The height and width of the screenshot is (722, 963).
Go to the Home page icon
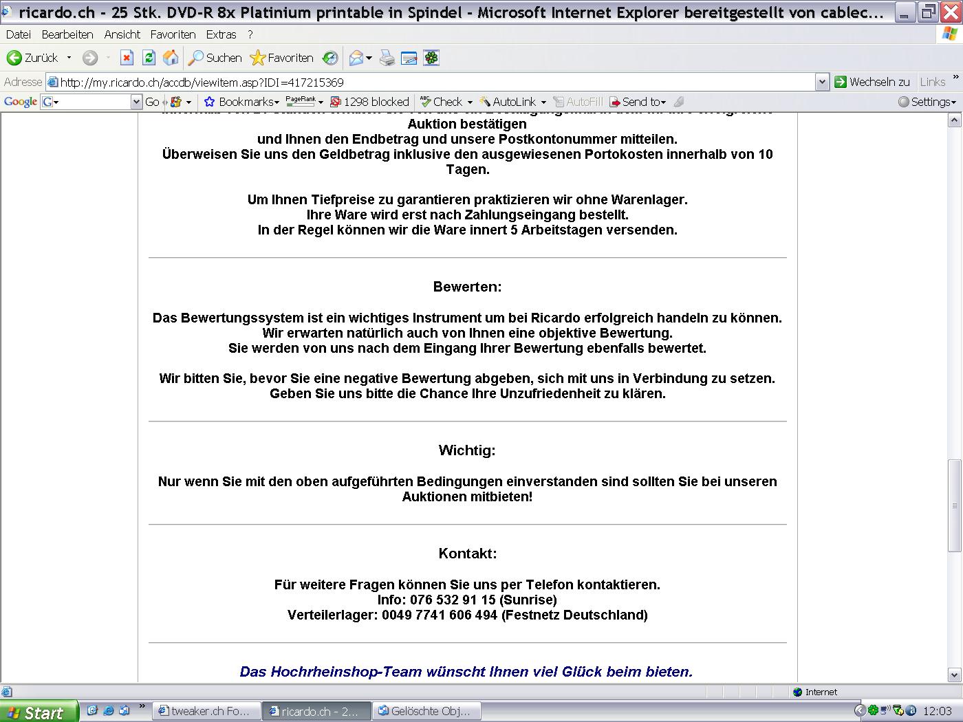(171, 58)
